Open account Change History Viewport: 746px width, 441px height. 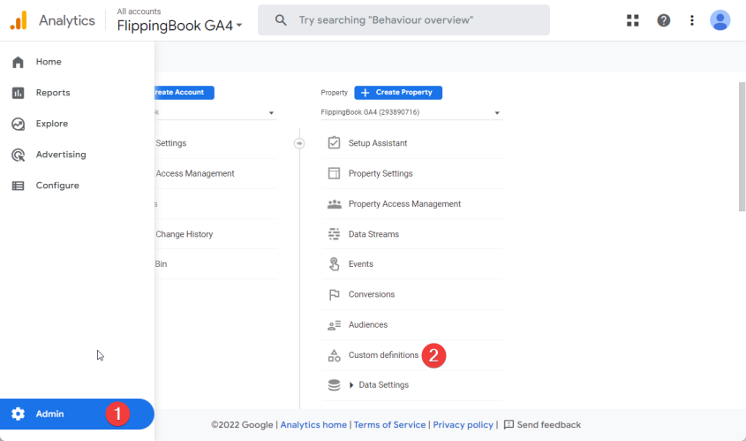[185, 234]
